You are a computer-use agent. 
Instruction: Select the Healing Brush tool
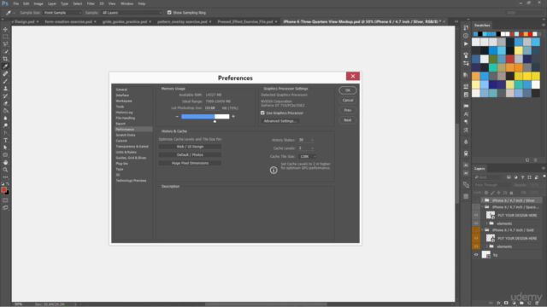(x=5, y=73)
